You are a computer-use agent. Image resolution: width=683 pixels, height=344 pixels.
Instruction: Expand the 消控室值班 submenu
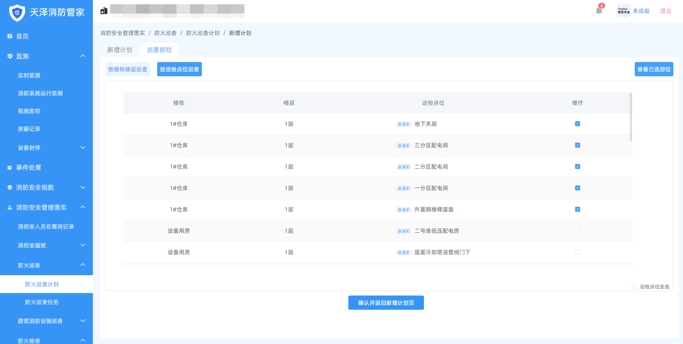(83, 245)
